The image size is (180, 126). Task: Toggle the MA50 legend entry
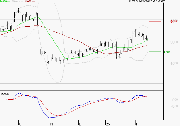click(28, 1)
